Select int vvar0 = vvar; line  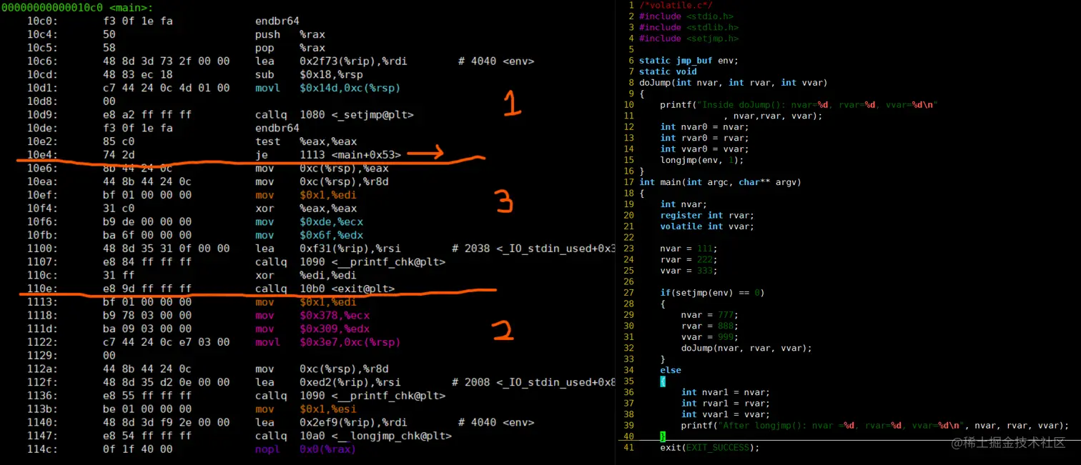704,149
